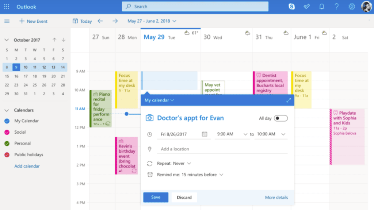Toggle the All day switch

pyautogui.click(x=280, y=118)
